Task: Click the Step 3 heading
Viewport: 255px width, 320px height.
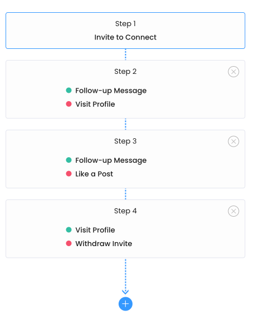Action: pos(125,141)
